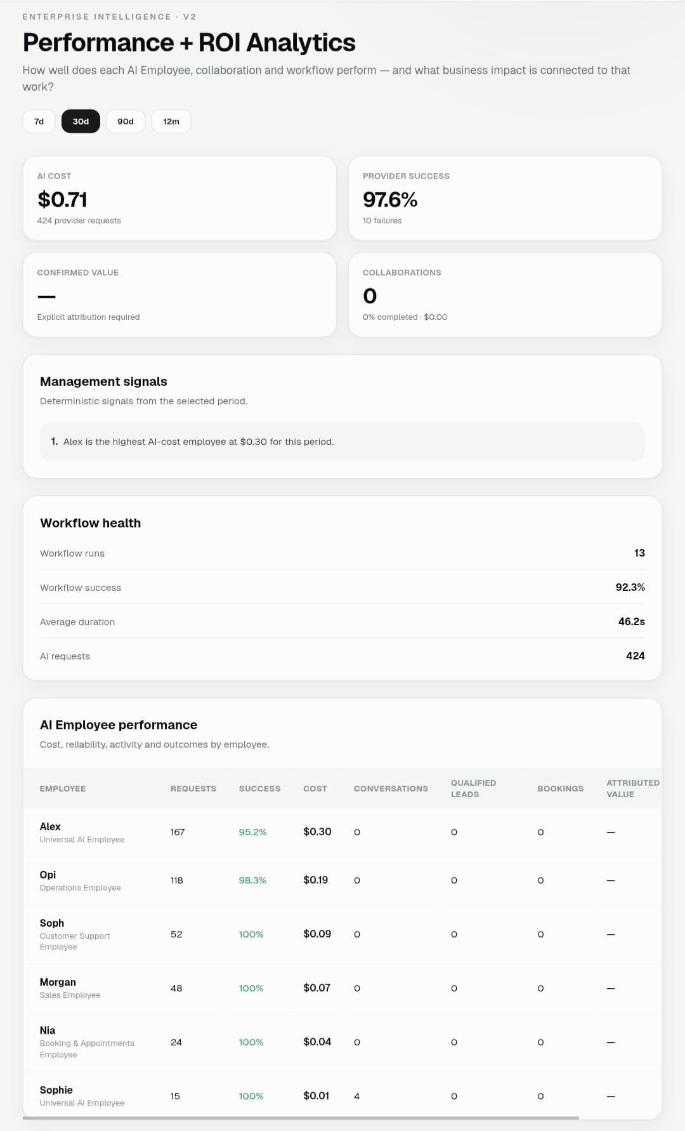Click the AI Cost $0.71 value
The height and width of the screenshot is (1131, 685).
tap(62, 199)
